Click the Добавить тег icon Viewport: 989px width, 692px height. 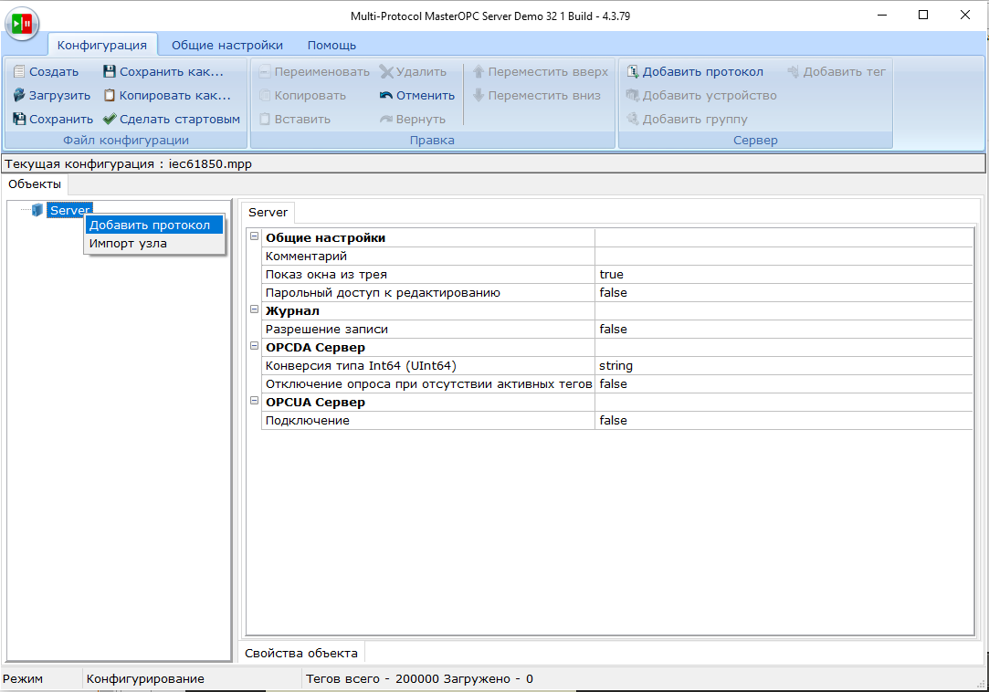click(794, 72)
